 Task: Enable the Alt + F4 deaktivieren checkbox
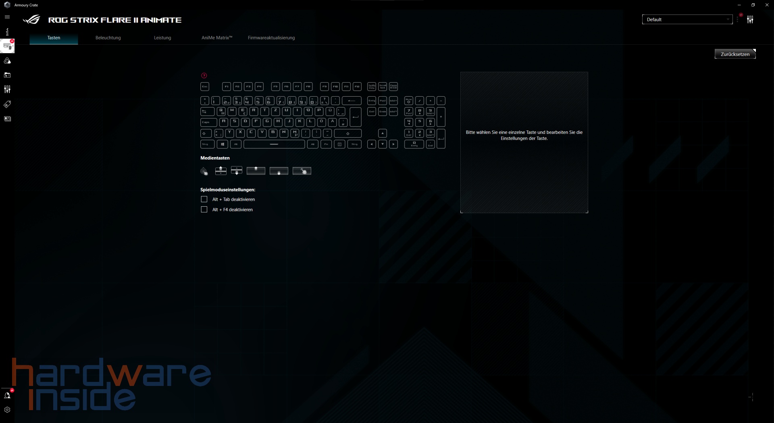204,209
